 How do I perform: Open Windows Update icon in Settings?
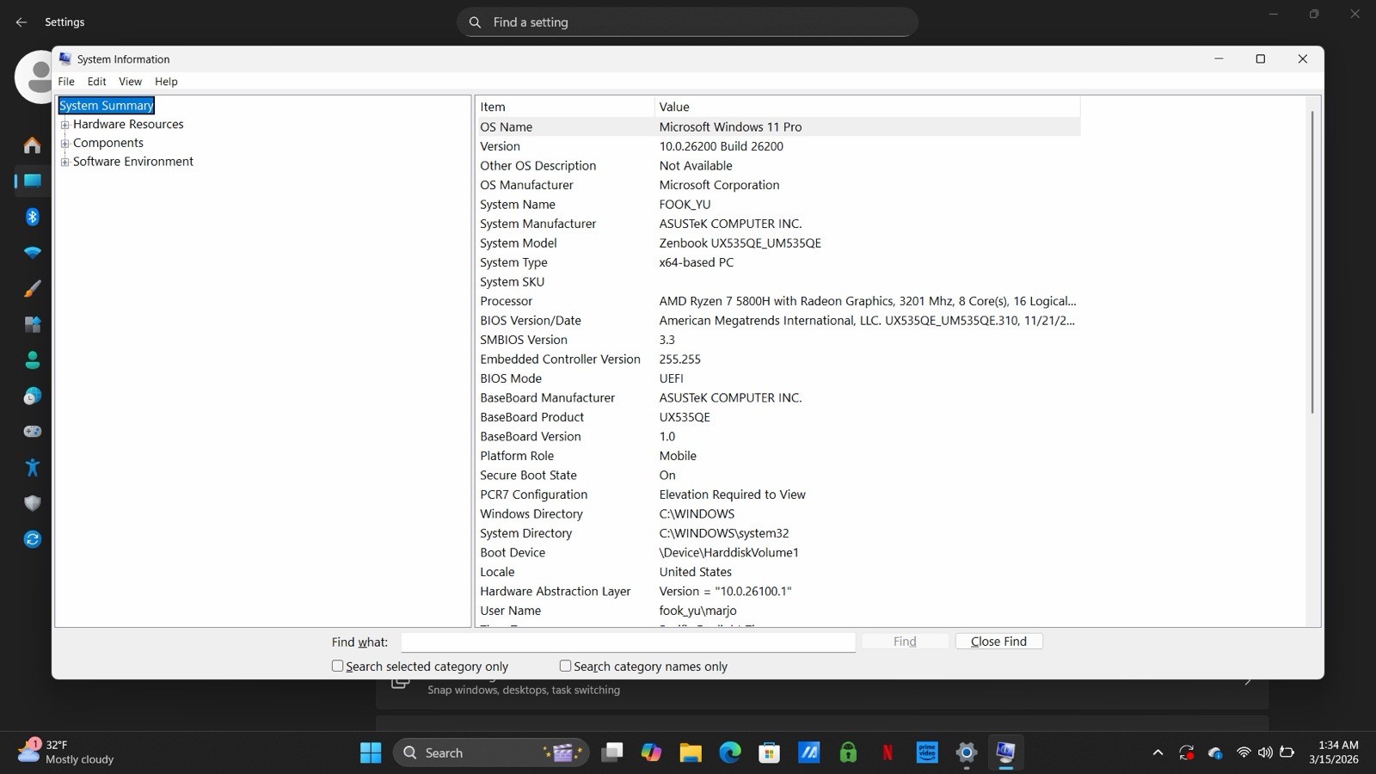(x=32, y=539)
